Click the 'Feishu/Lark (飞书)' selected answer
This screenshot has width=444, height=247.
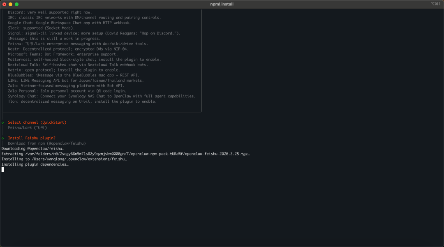(28, 127)
